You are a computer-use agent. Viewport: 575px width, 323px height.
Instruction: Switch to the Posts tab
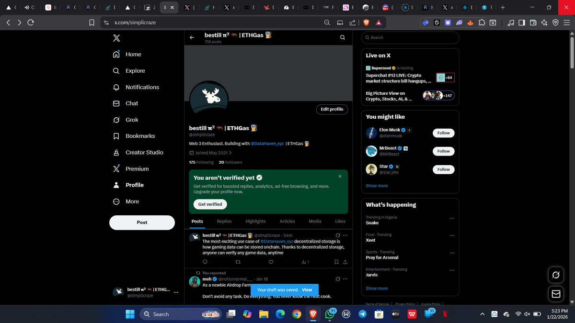[x=197, y=221]
